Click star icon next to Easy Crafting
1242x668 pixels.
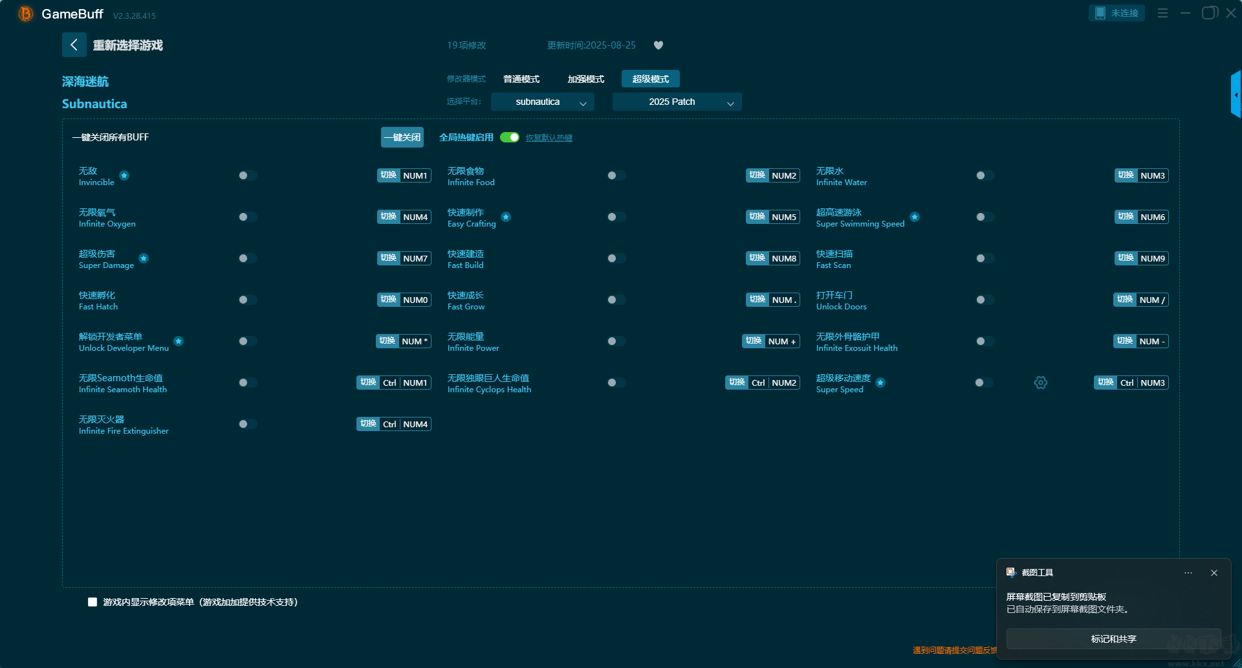click(506, 217)
